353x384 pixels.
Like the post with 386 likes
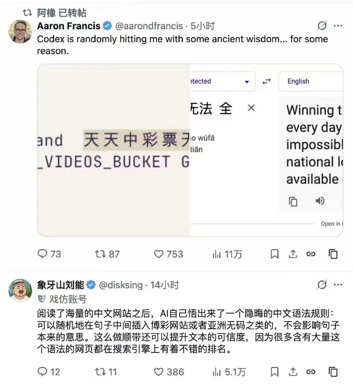coord(169,372)
